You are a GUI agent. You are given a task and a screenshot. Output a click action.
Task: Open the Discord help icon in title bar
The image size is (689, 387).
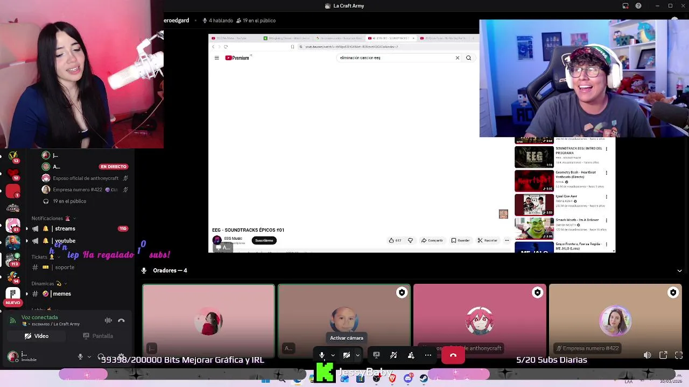(x=638, y=6)
